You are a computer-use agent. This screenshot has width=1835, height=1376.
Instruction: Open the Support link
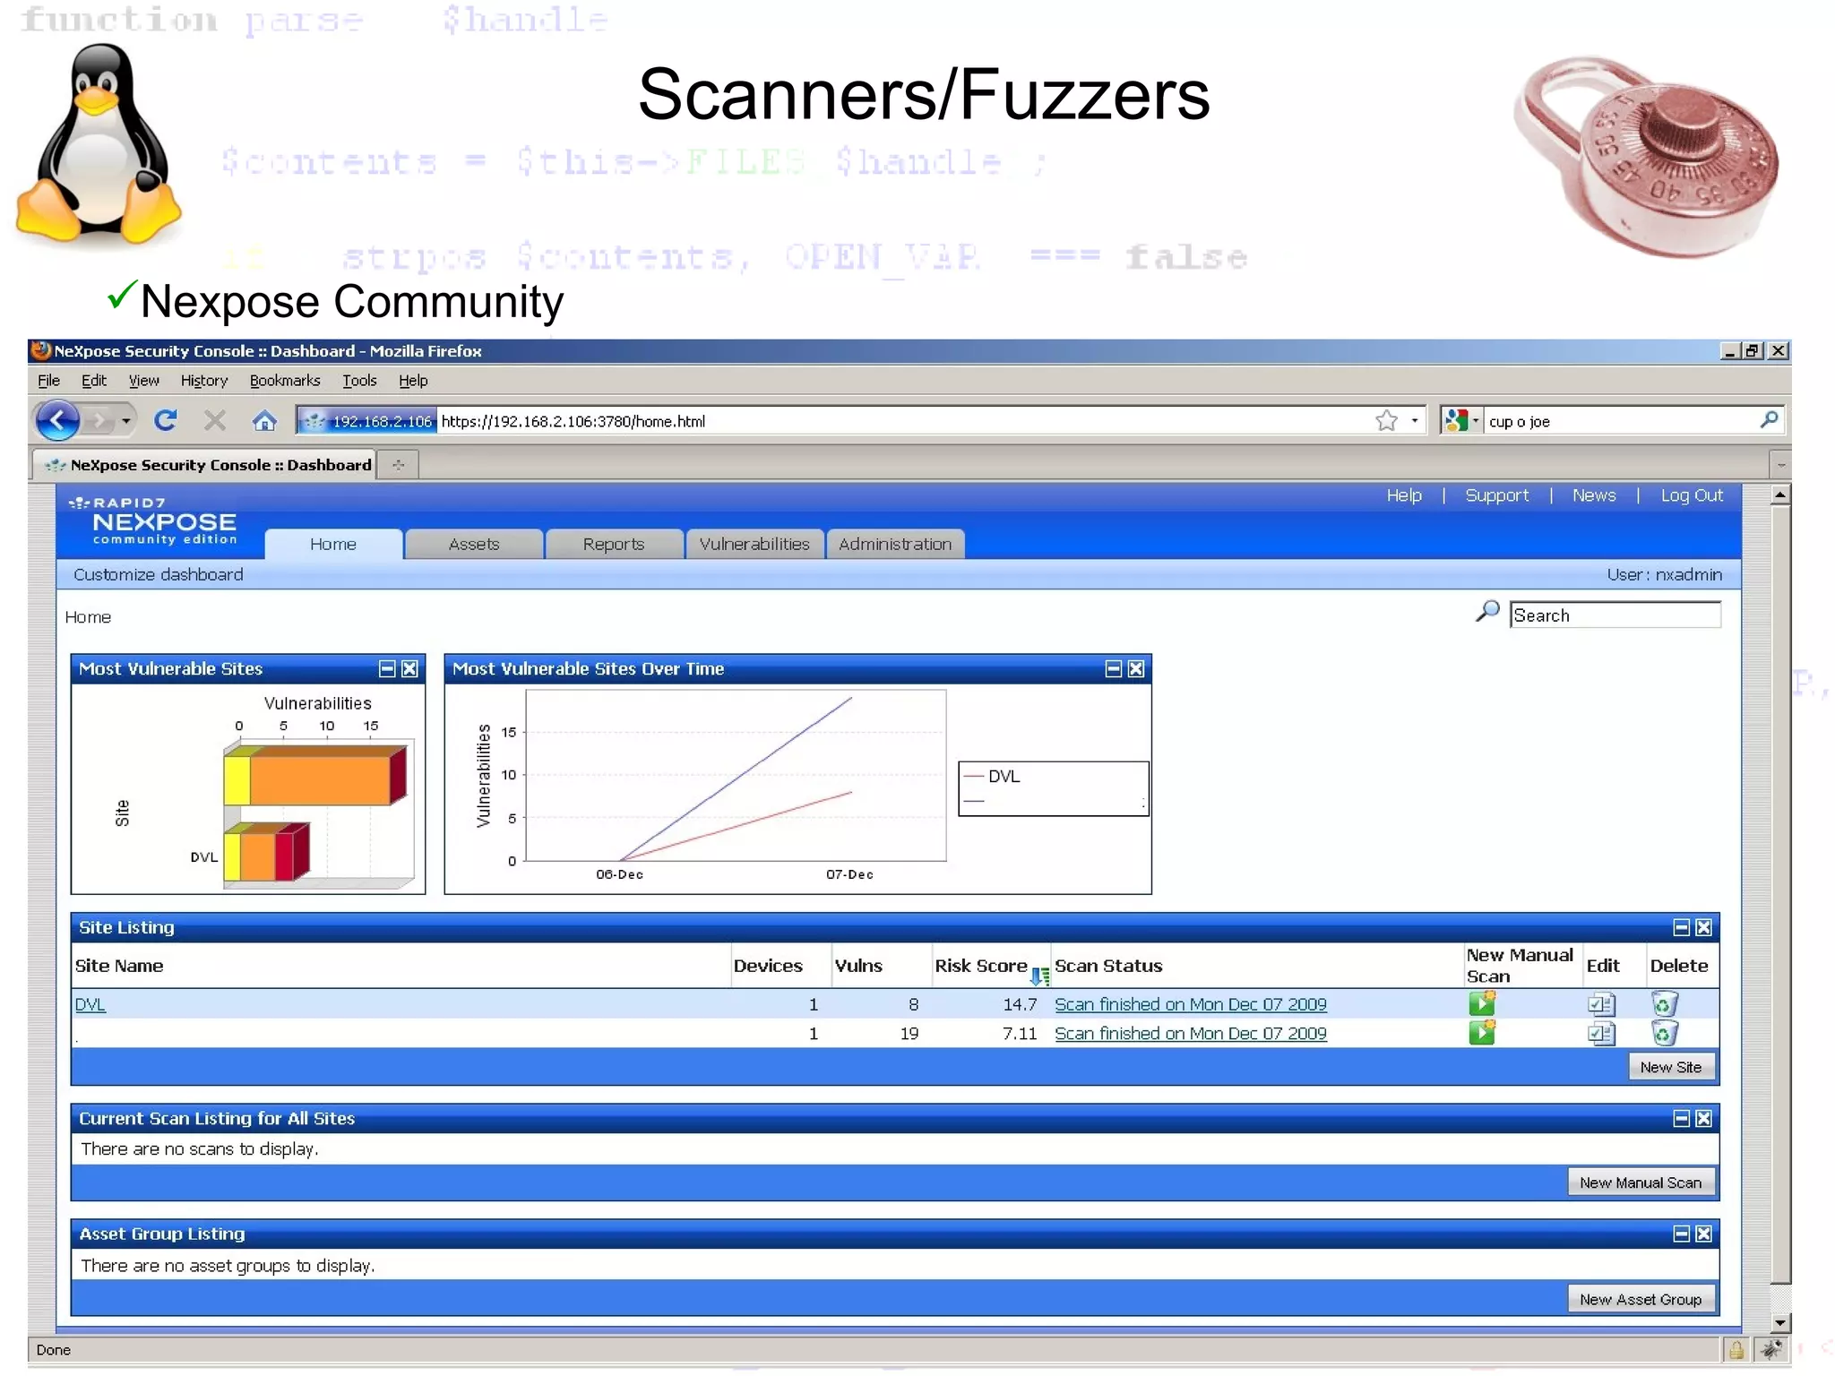pyautogui.click(x=1496, y=495)
